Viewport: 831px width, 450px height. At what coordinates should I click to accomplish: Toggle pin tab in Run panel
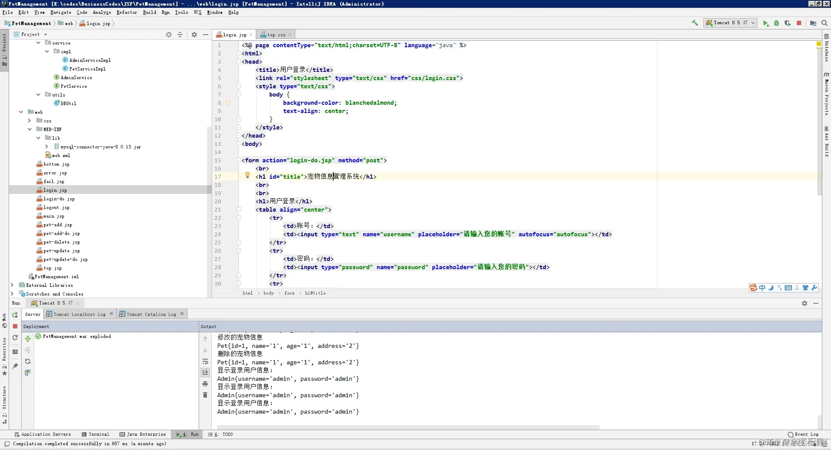(x=15, y=366)
